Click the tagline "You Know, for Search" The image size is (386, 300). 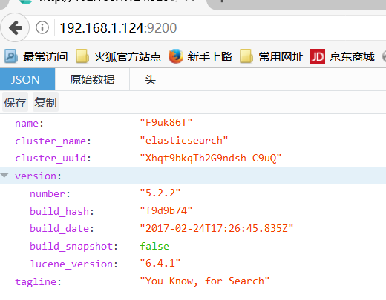[205, 281]
